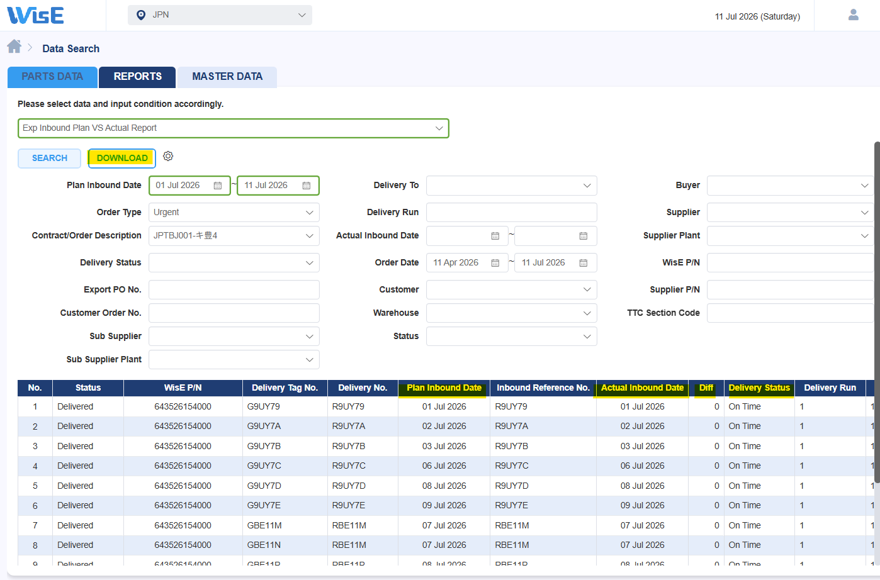Click the home icon in breadcrumb

coord(14,47)
